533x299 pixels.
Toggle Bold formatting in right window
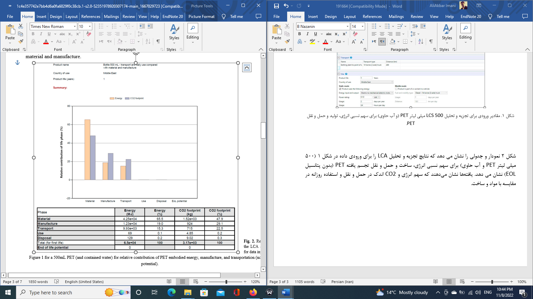[299, 34]
